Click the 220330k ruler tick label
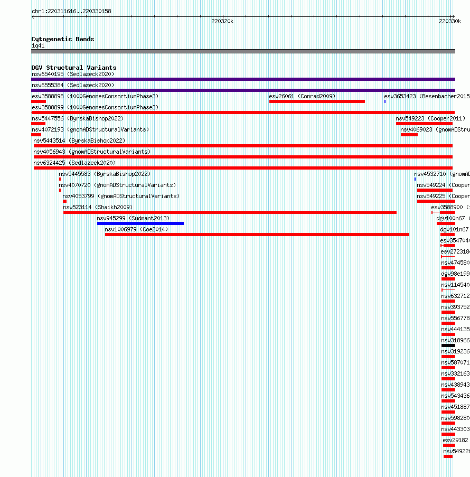 click(450, 21)
